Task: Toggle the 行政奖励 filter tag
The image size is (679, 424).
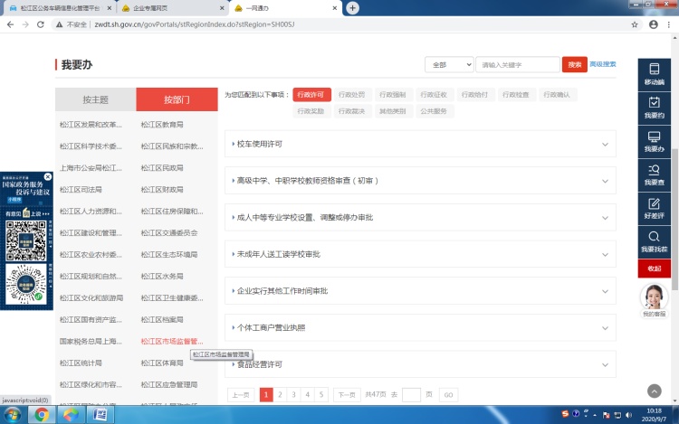Action: coord(311,111)
